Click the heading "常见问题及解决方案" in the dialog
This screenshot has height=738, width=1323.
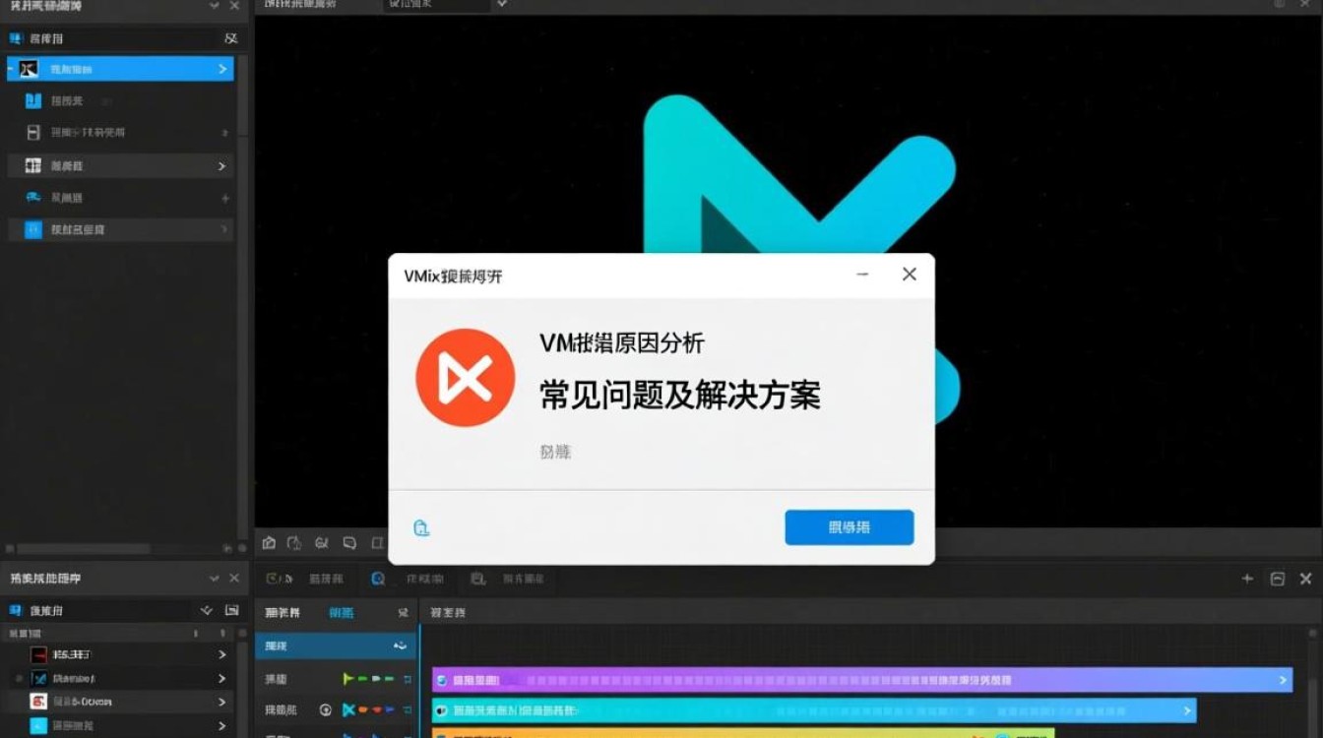[x=679, y=395]
